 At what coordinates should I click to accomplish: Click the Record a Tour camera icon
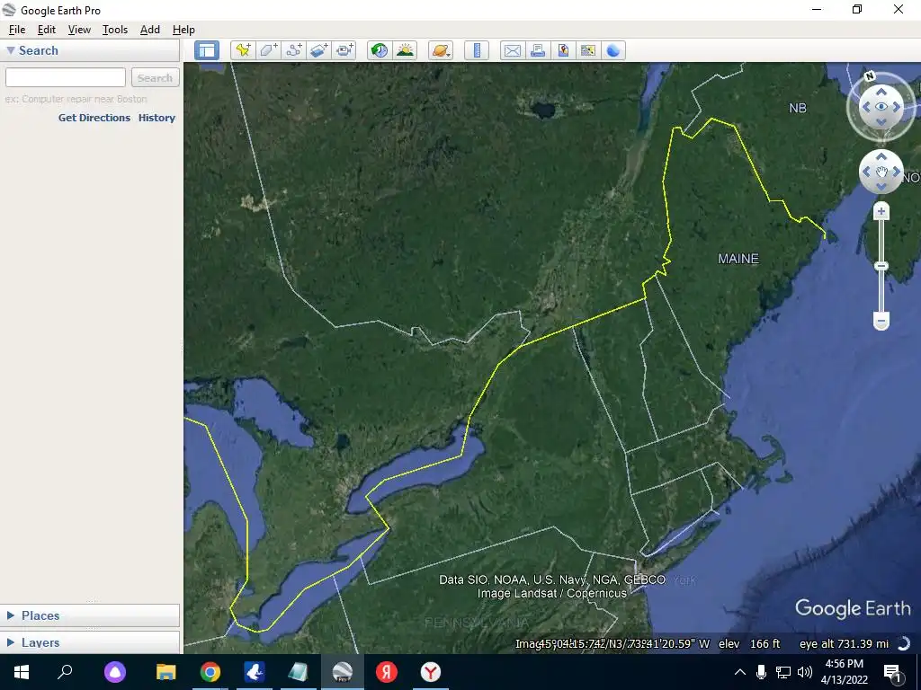click(x=344, y=50)
